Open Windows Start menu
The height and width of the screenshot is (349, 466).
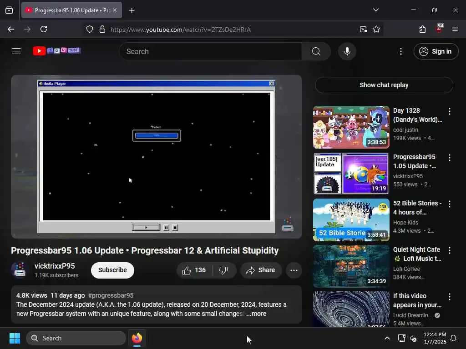pyautogui.click(x=15, y=338)
